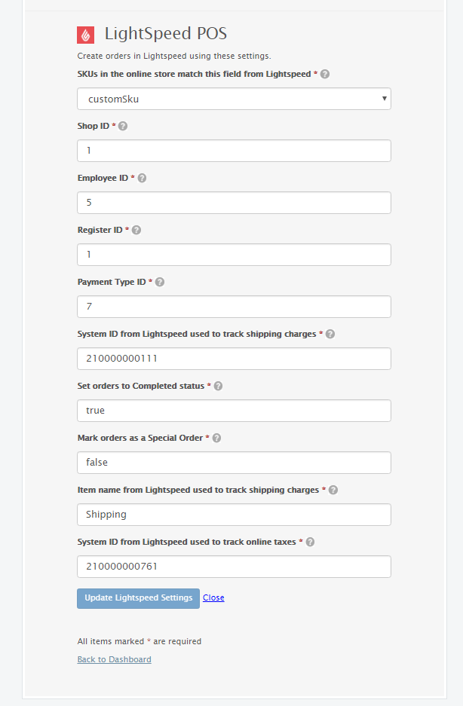Viewport: 463px width, 706px height.
Task: Click the Close link
Action: click(213, 598)
